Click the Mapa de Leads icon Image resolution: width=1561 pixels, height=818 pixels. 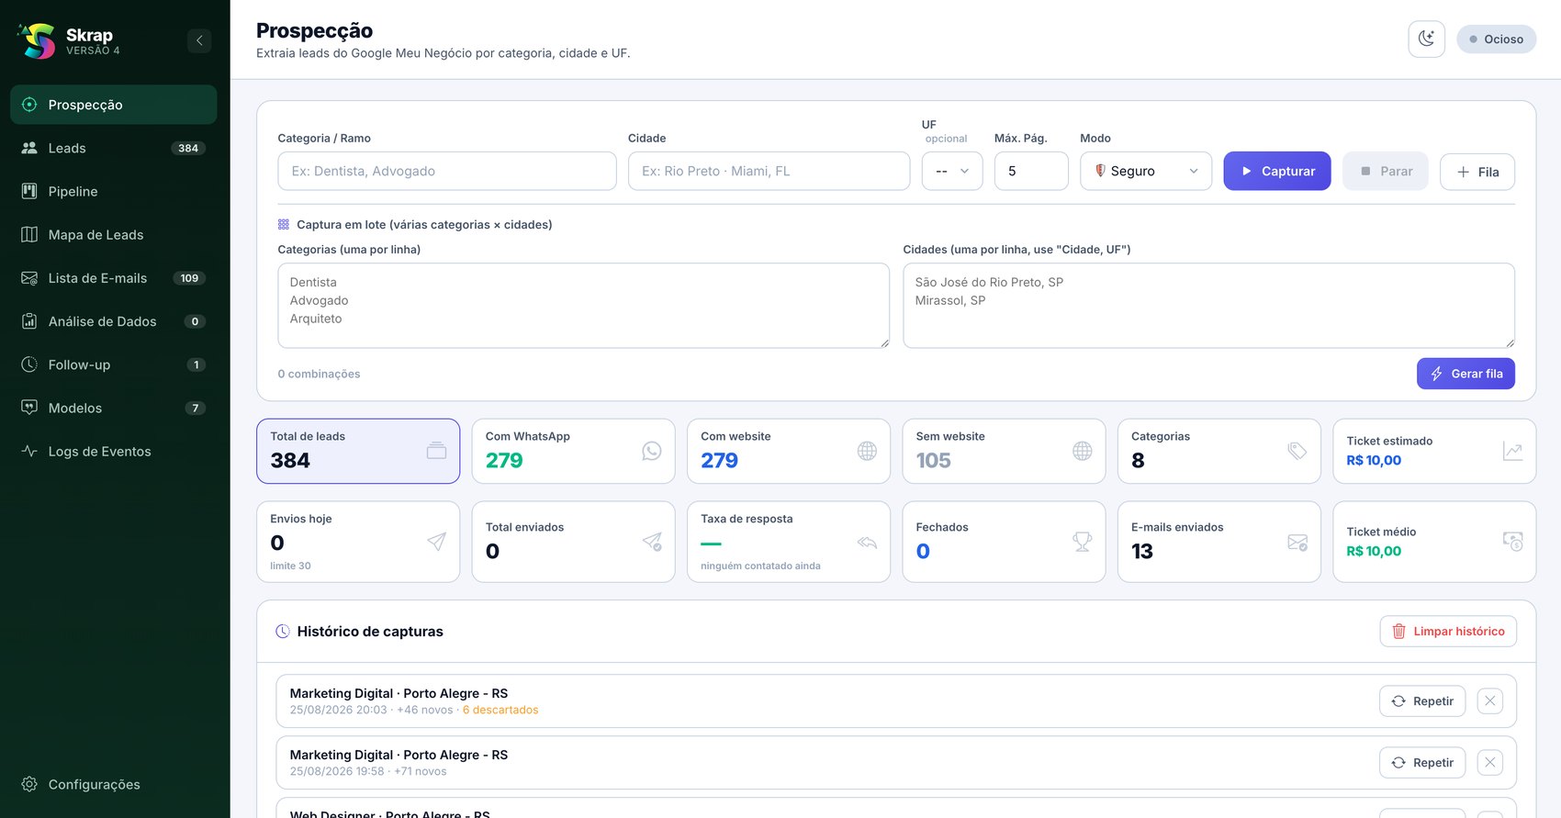29,234
